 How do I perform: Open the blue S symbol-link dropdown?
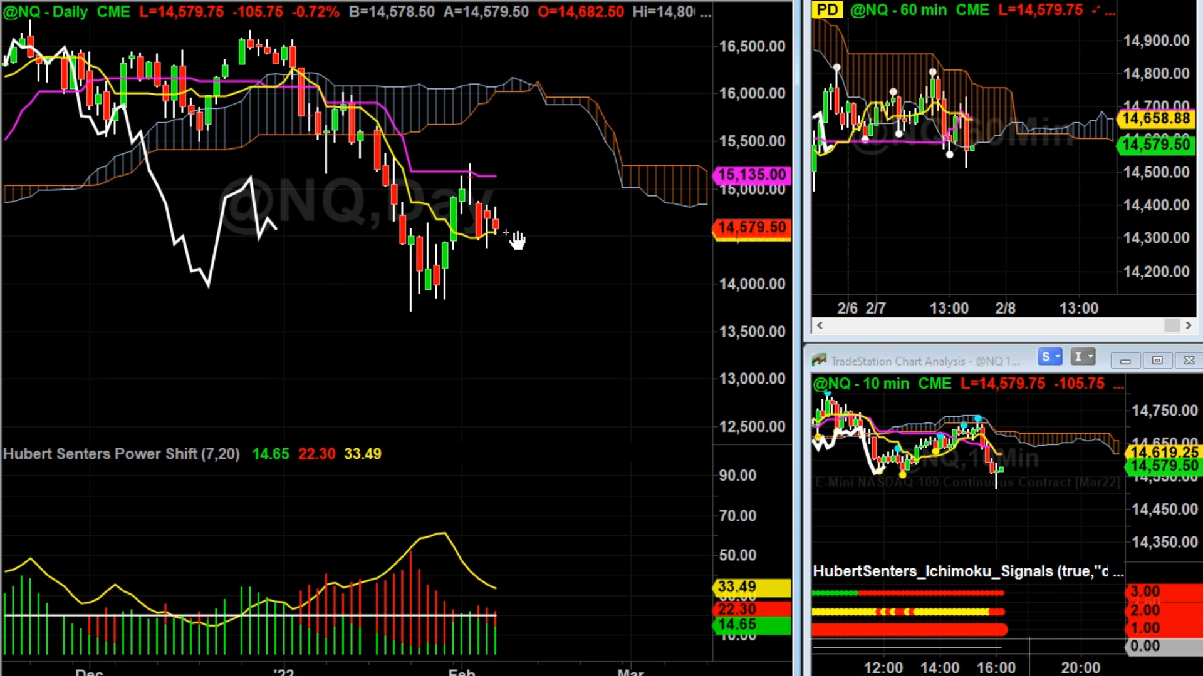coord(1049,357)
